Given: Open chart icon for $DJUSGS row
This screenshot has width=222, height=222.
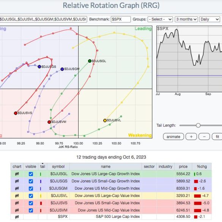Looking at the screenshot, I should [17, 181].
